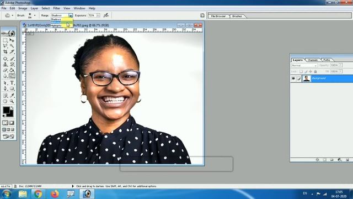Switch to Standard edit mode
The image size is (353, 199).
pos(5,123)
